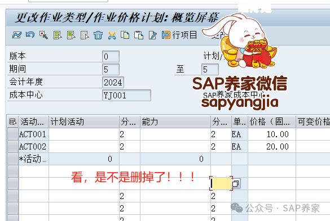The height and width of the screenshot is (221, 330).
Task: Click the scissors cut icon
Action: [112, 35]
